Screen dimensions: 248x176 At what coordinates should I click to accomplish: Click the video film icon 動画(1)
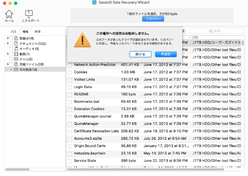point(16,54)
